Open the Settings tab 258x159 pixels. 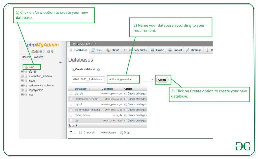pos(194,50)
